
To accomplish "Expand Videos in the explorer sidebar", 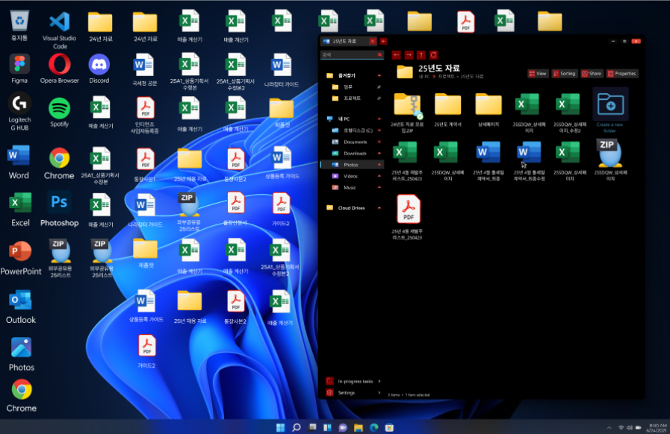I will (379, 176).
